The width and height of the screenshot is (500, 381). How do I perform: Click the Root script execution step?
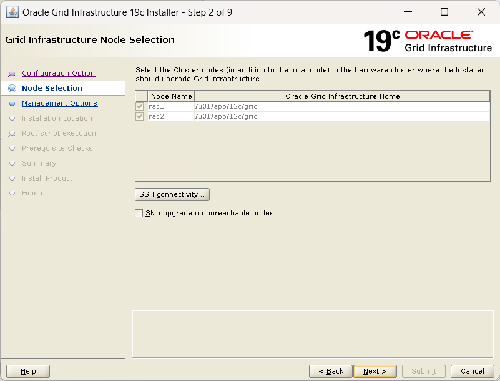(59, 133)
